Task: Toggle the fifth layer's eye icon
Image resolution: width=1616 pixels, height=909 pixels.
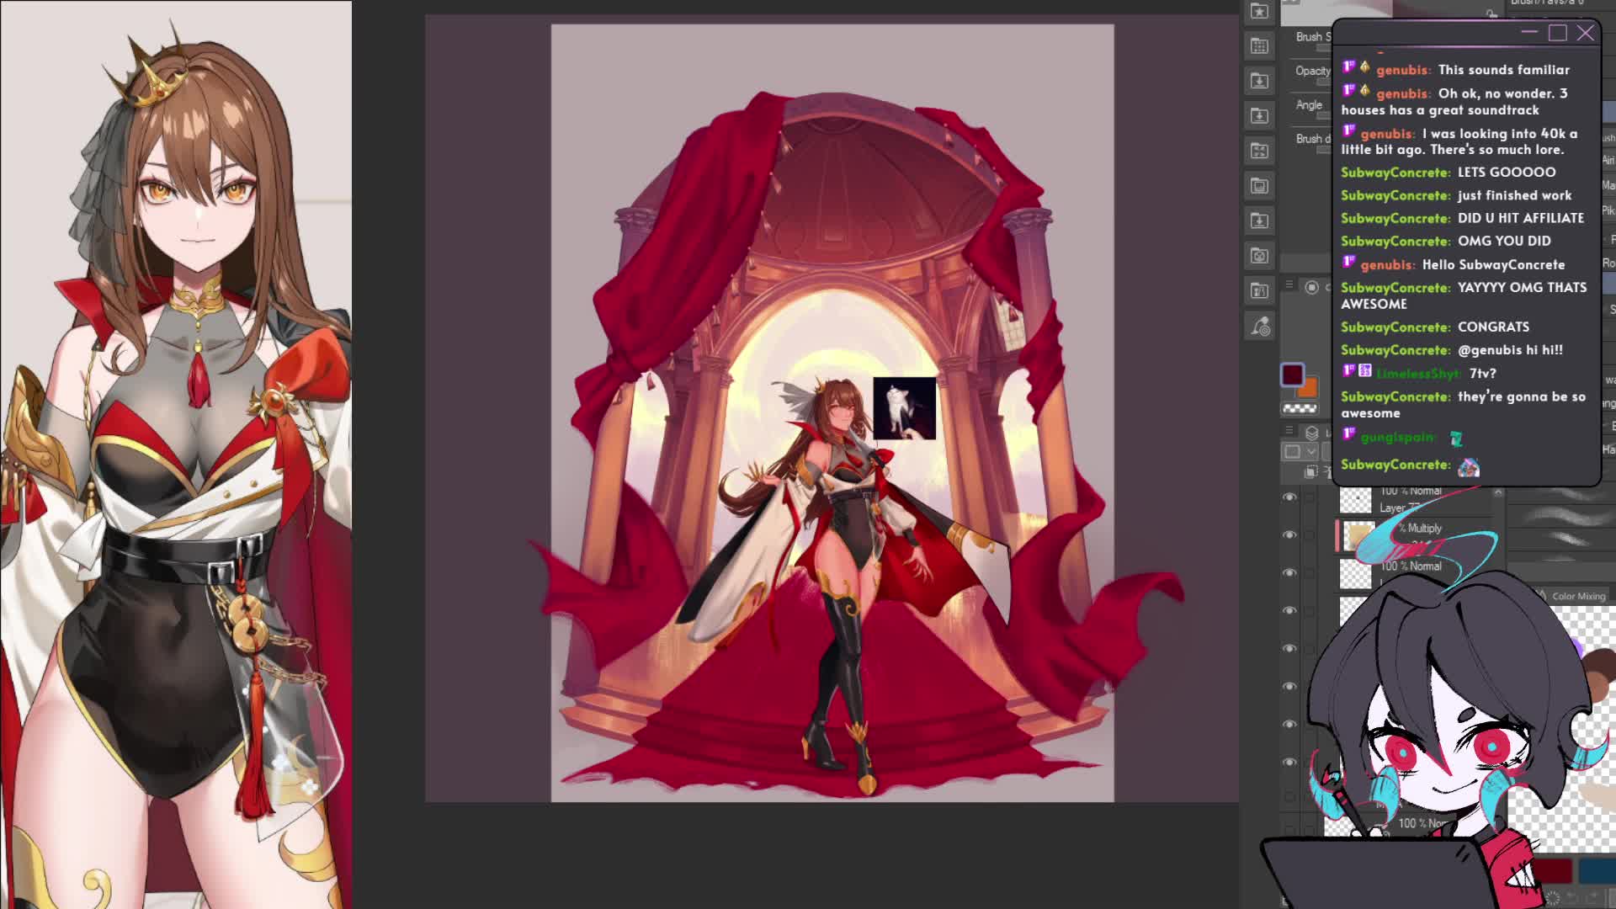Action: tap(1289, 649)
